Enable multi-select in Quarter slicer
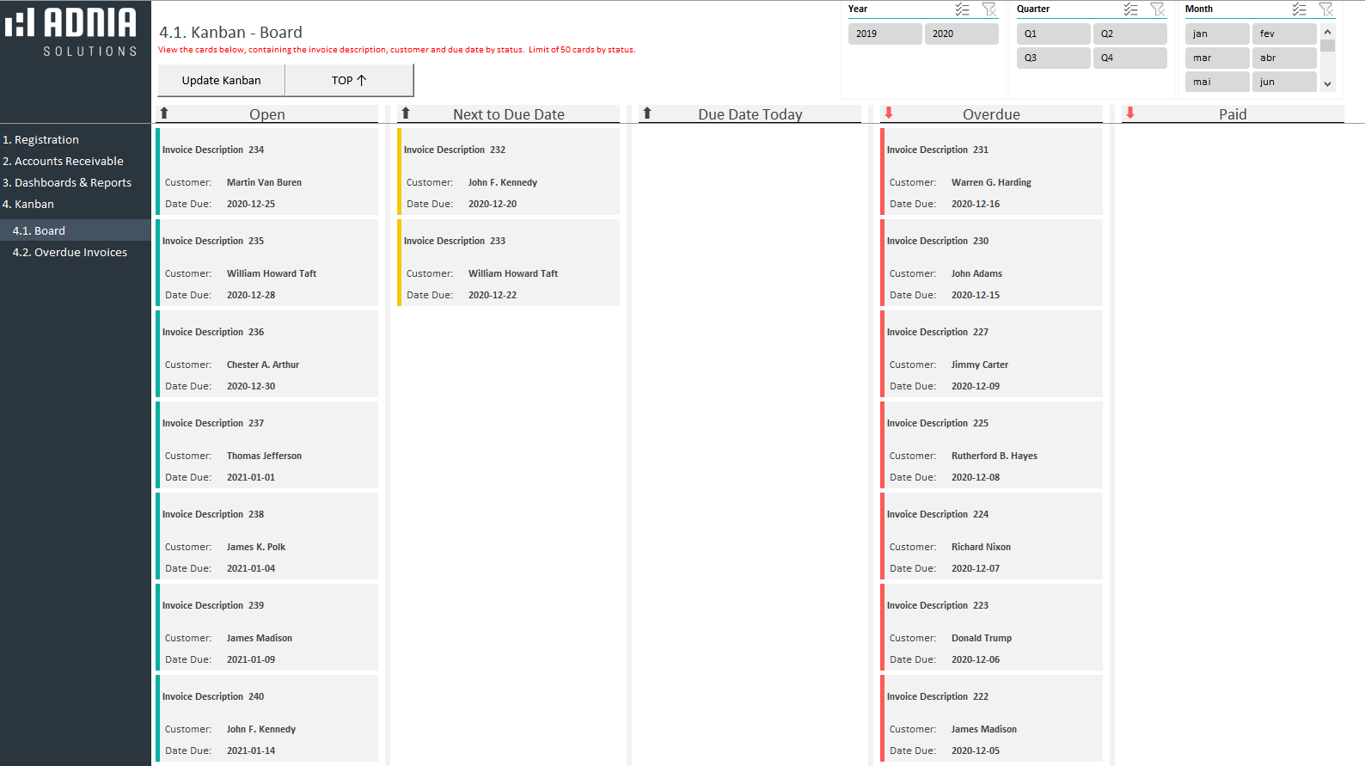Image resolution: width=1365 pixels, height=766 pixels. [1130, 9]
